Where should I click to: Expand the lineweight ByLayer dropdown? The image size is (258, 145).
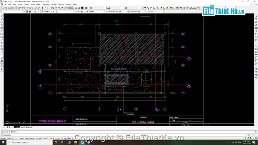pyautogui.click(x=144, y=12)
